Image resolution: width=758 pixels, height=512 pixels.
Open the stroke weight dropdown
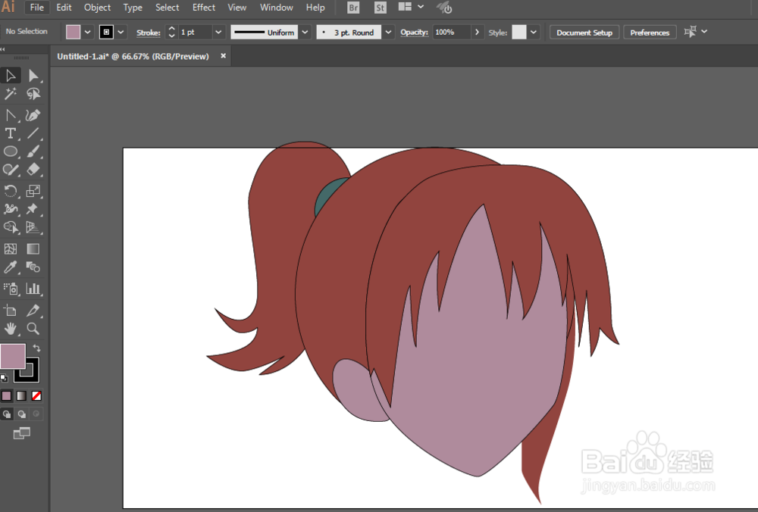[218, 33]
